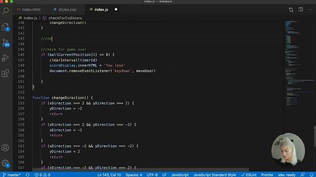Click Ln 143, Col 10 go-to-line
Viewport: 316px width, 177px height.
click(109, 175)
